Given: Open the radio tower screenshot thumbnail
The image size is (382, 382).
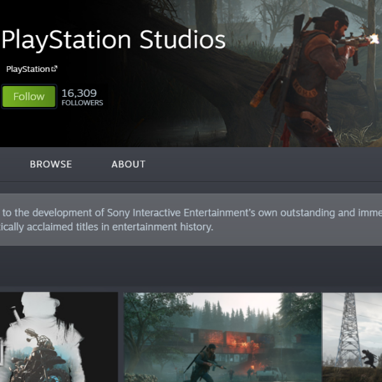Looking at the screenshot, I should tap(352, 337).
